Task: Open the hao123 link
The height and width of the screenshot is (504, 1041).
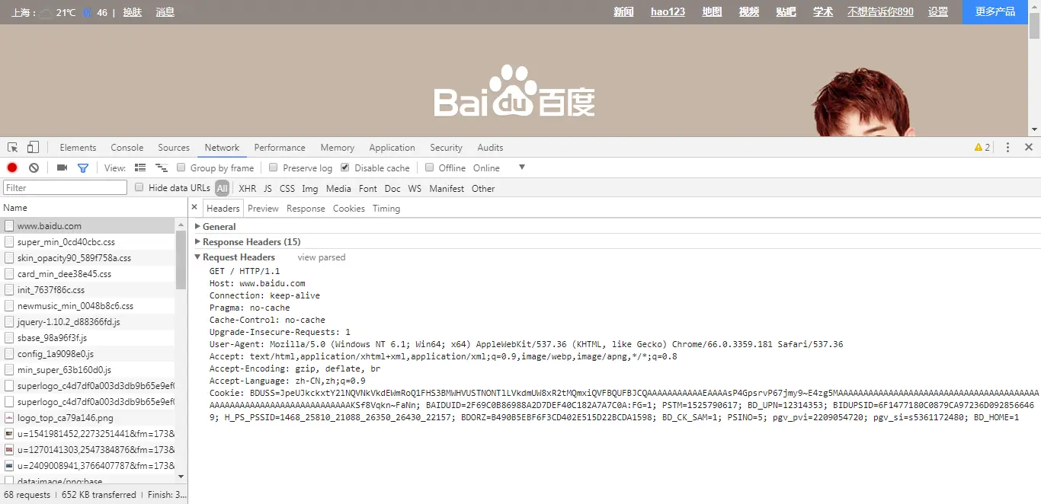Action: tap(668, 12)
